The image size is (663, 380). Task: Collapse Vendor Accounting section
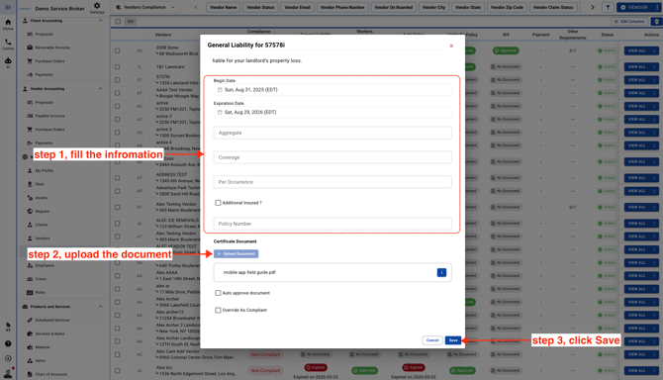(101, 88)
